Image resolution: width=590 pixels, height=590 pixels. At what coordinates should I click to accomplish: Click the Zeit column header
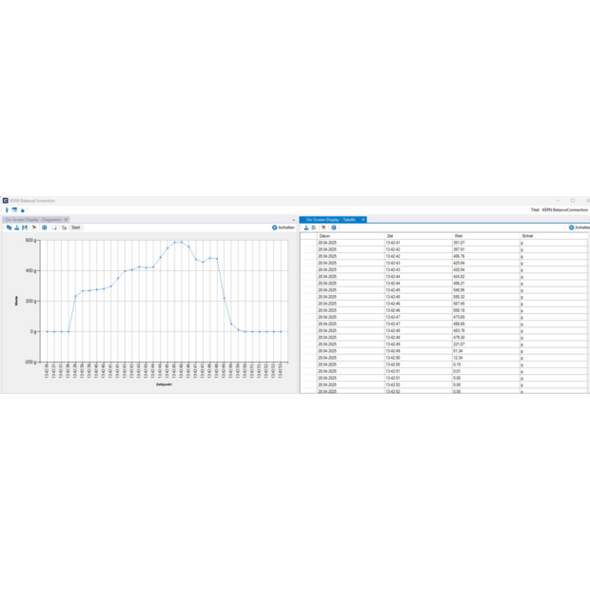tap(390, 235)
